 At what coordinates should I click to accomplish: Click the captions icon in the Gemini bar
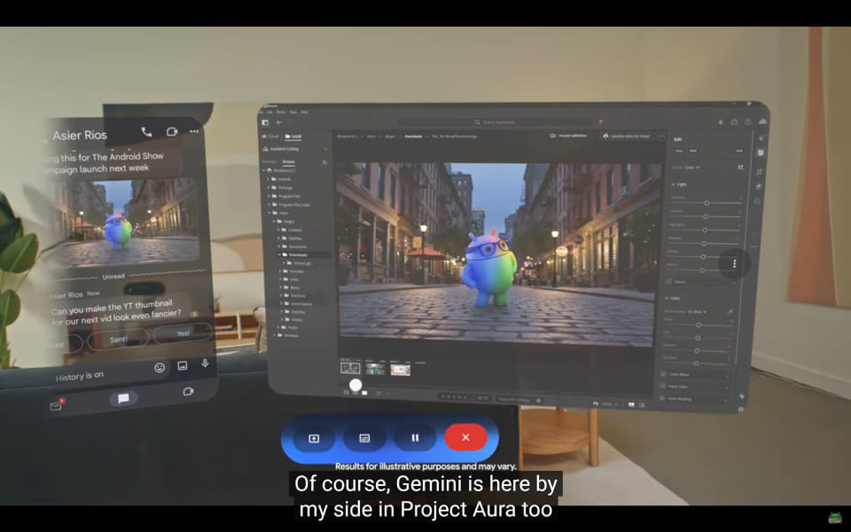click(364, 438)
